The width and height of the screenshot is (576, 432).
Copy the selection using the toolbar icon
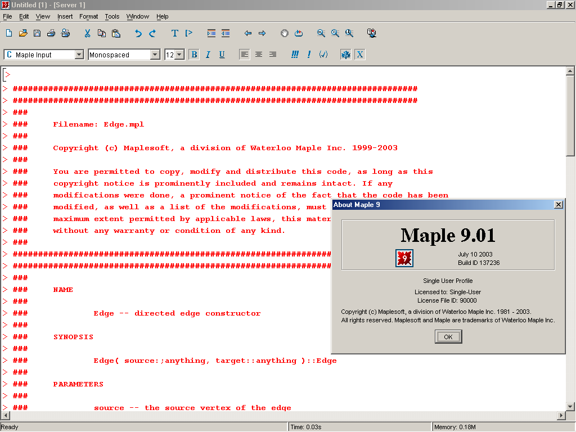[101, 33]
